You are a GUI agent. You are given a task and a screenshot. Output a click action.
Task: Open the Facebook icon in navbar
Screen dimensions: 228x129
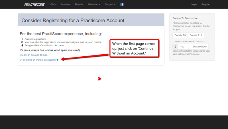(122, 5)
